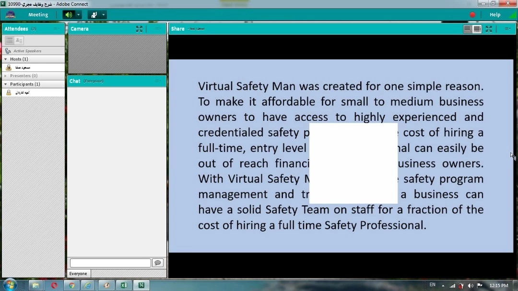Switch Share pod to full-size view
Image resolution: width=518 pixels, height=291 pixels.
click(477, 29)
